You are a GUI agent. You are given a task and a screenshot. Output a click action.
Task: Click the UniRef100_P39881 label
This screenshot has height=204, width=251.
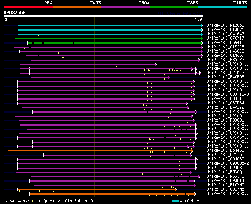point(225,120)
